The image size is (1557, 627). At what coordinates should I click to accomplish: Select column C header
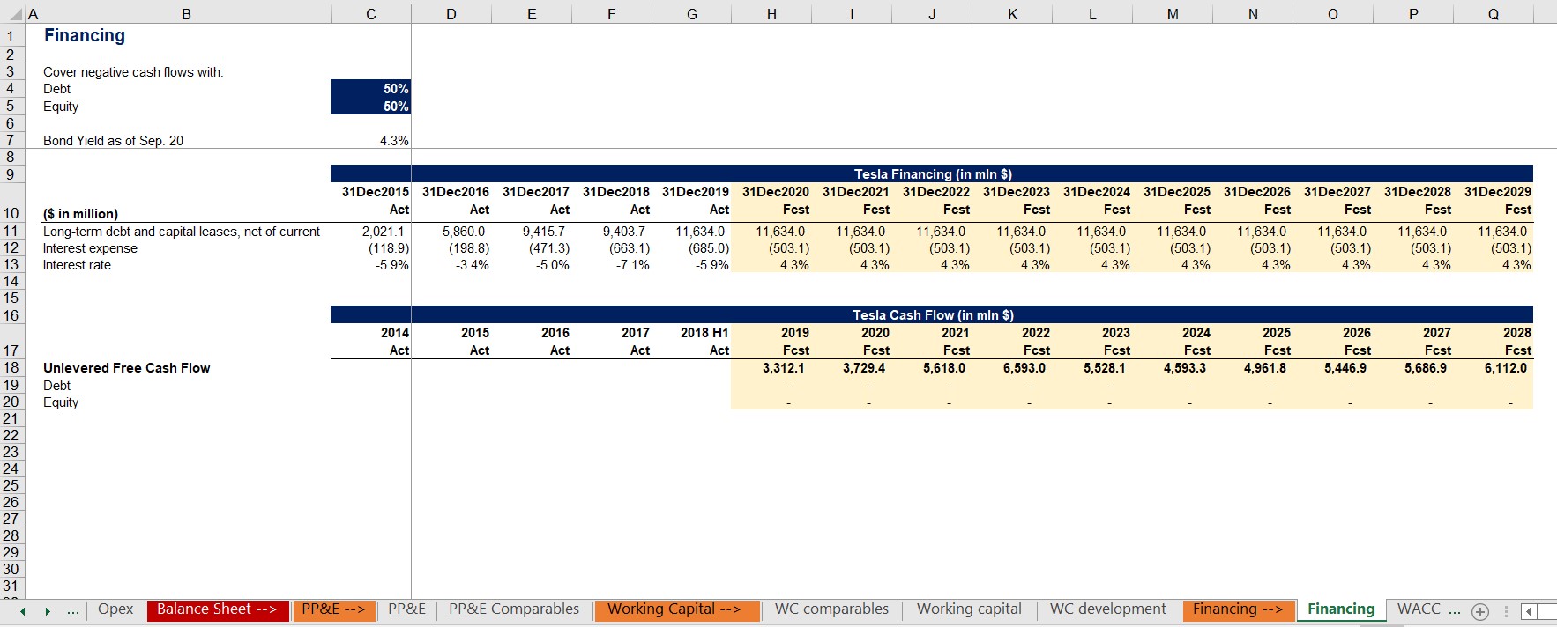(x=371, y=14)
